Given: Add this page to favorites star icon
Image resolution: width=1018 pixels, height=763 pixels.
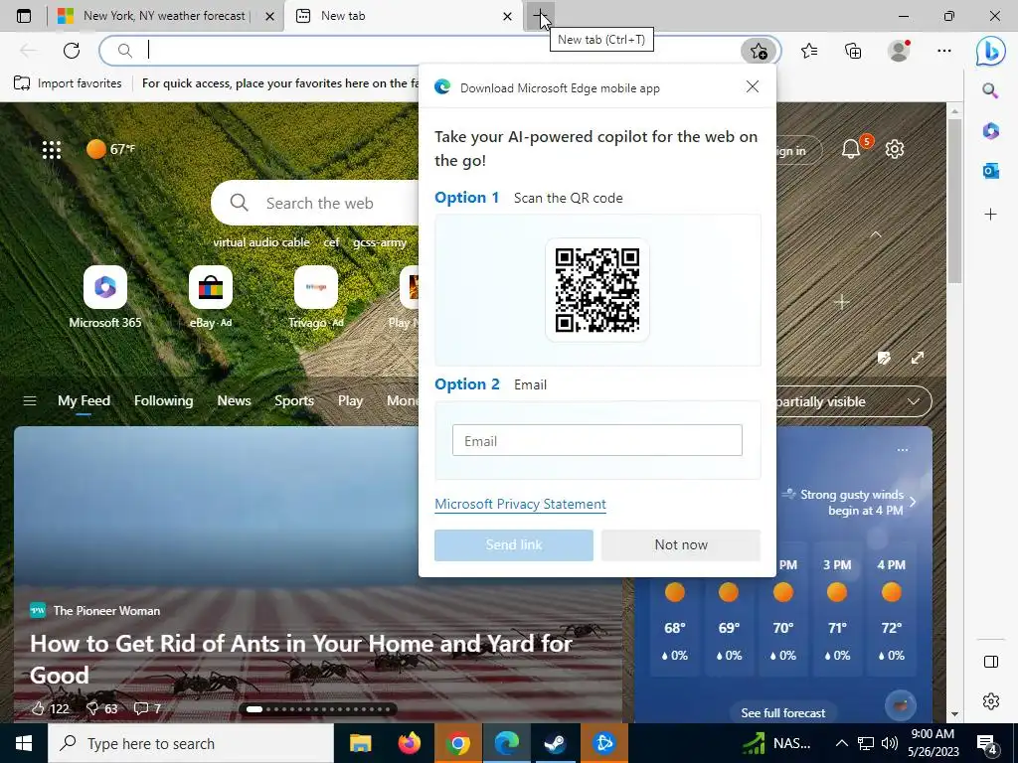Looking at the screenshot, I should (x=759, y=51).
